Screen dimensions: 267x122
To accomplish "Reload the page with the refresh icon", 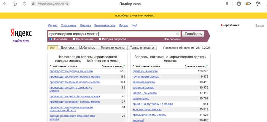I will tap(24, 4).
